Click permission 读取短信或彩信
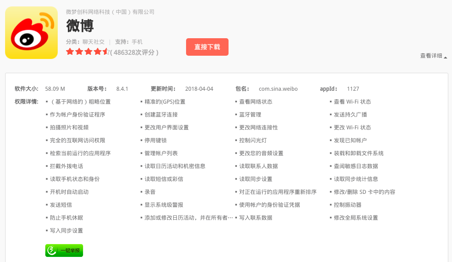The image size is (452, 262). 164,180
